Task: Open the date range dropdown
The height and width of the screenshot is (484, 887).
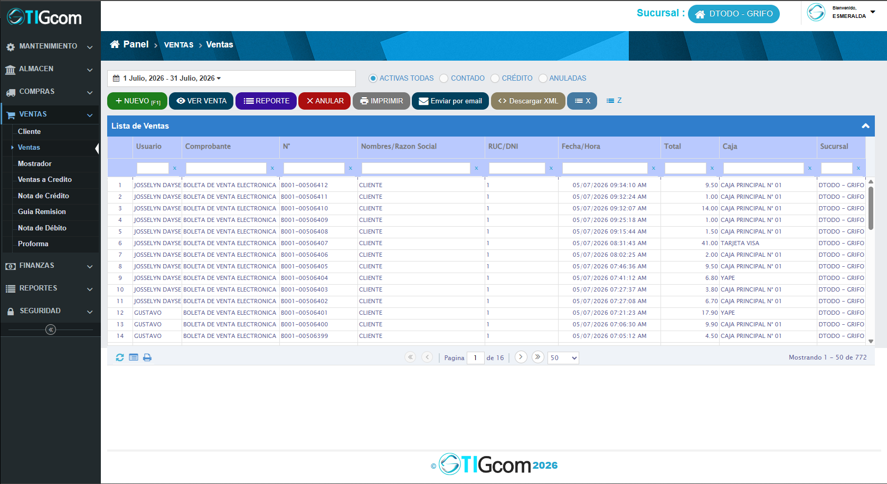Action: pos(231,78)
